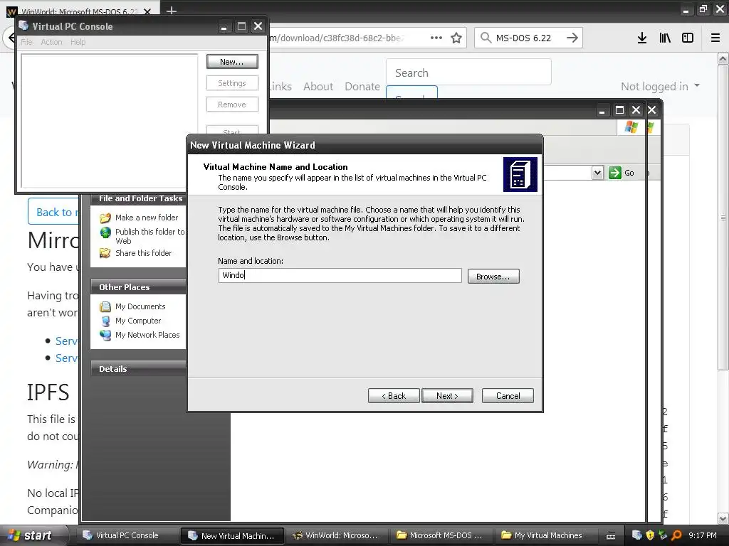
Task: Click browser scrollbar down arrow
Action: (723, 518)
